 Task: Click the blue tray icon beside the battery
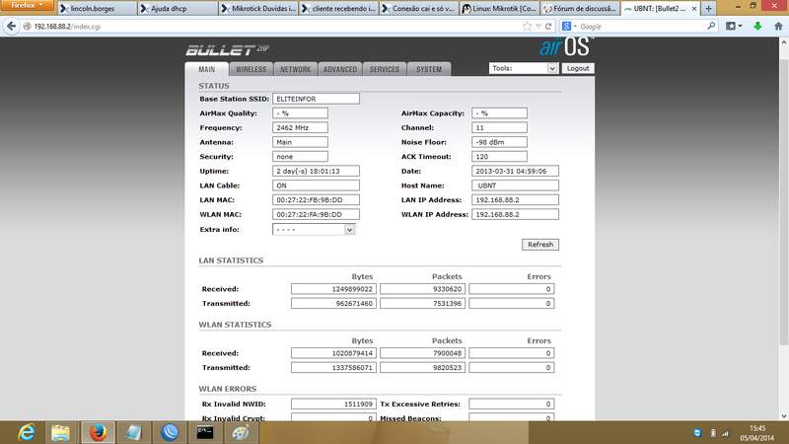click(x=697, y=433)
